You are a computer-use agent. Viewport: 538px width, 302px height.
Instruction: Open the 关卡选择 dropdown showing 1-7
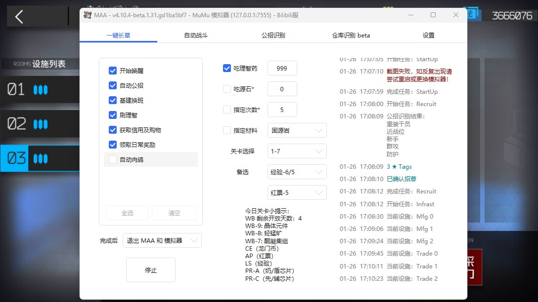pyautogui.click(x=297, y=151)
